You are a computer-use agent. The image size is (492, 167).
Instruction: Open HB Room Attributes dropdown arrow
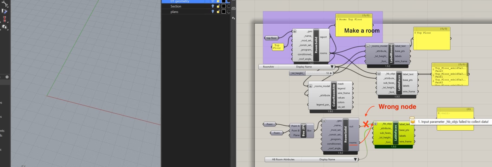(355, 159)
